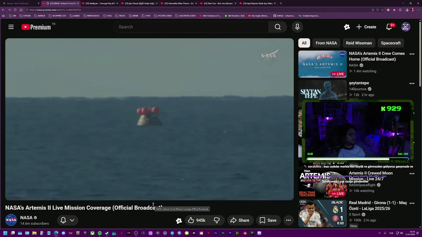
Task: Open the account avatar menu
Action: [406, 27]
